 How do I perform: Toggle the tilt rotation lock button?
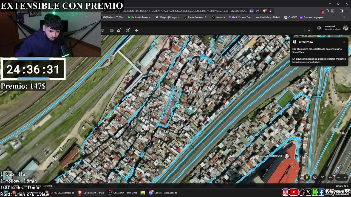(315, 177)
